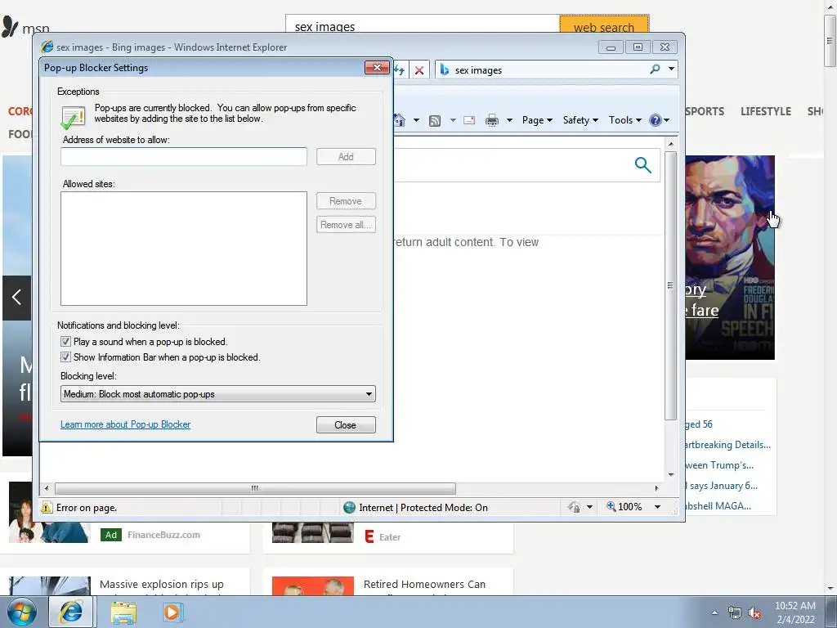
Task: Click the Remove all button
Action: [x=346, y=225]
